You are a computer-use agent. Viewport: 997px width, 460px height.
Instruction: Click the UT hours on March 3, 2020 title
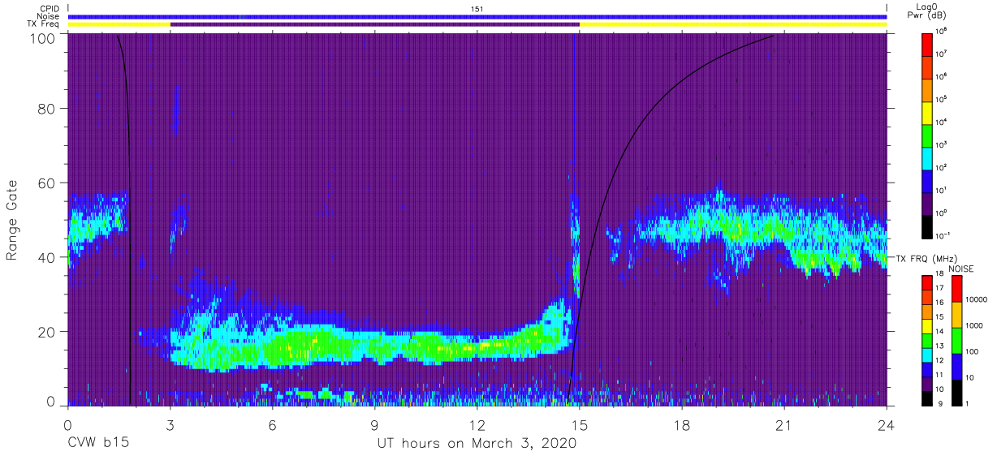[477, 444]
